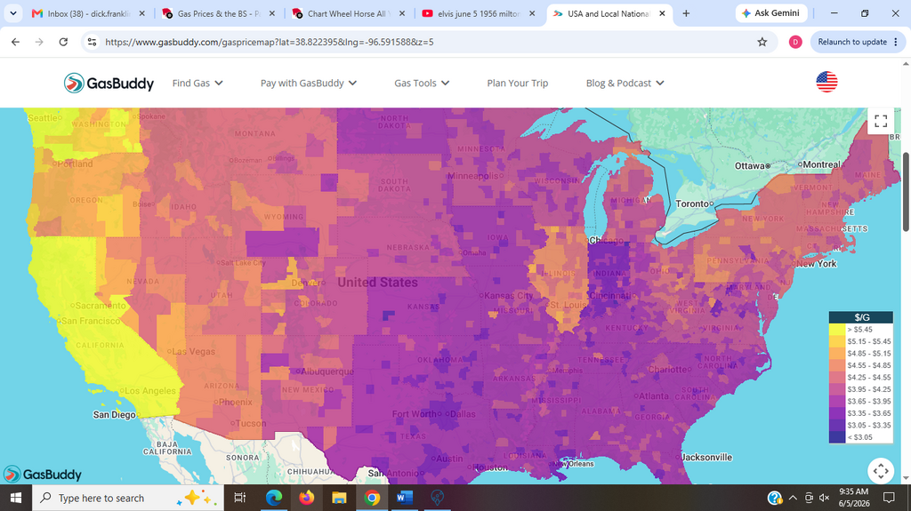Click the $4.85 - $5.15 legend swatch
Viewport: 911px width, 511px height.
pos(836,353)
